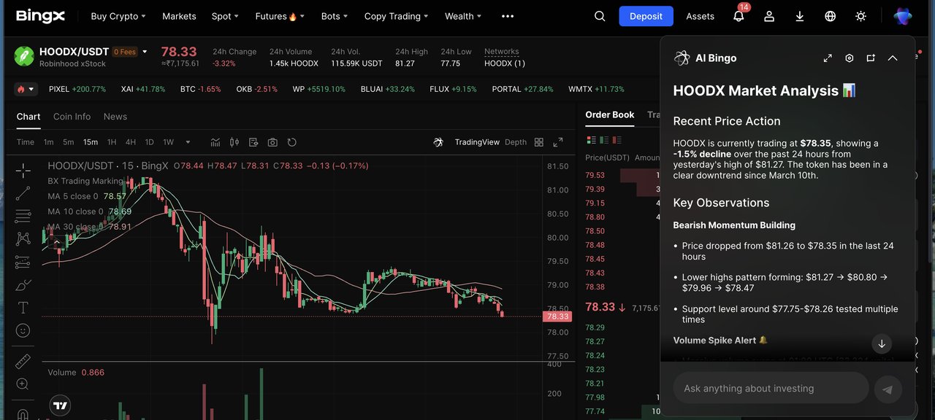The width and height of the screenshot is (935, 420).
Task: Click the blue Deposit button
Action: (x=646, y=16)
